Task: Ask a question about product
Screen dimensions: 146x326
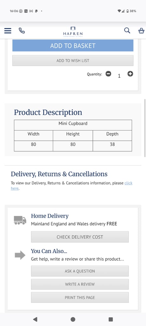Action: point(80,271)
